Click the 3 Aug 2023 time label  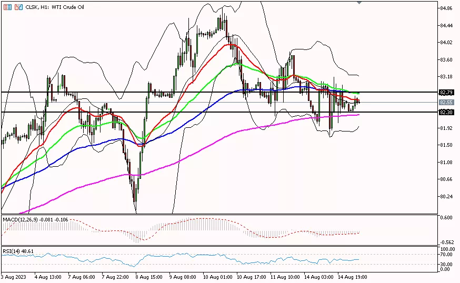(14, 277)
